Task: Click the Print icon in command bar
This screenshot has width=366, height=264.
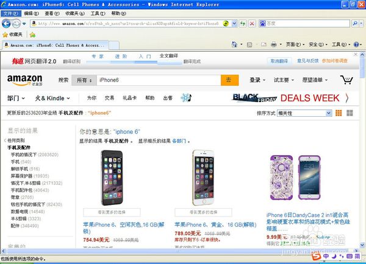Action: point(273,44)
